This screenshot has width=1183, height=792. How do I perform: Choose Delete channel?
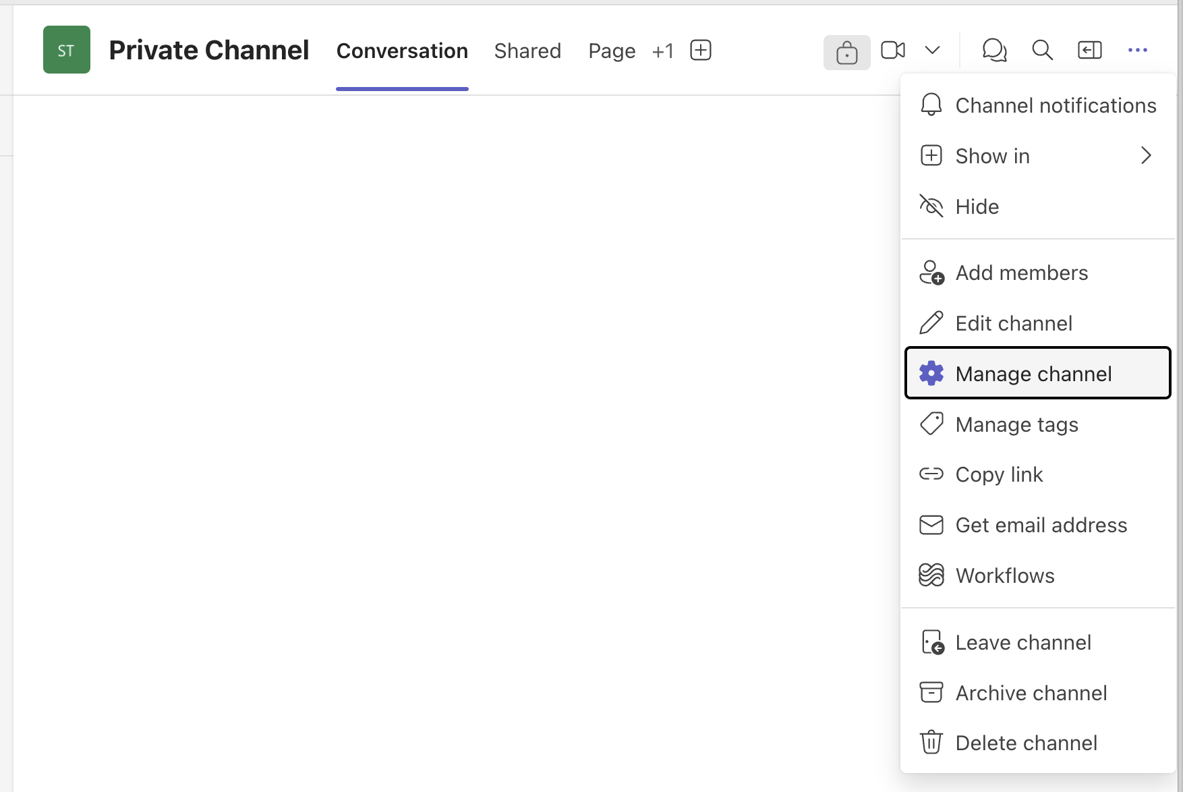tap(1038, 743)
